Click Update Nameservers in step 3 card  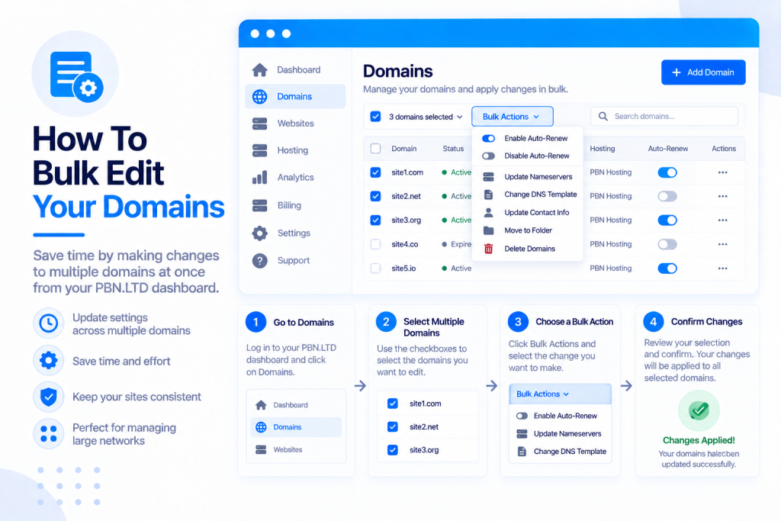[561, 434]
